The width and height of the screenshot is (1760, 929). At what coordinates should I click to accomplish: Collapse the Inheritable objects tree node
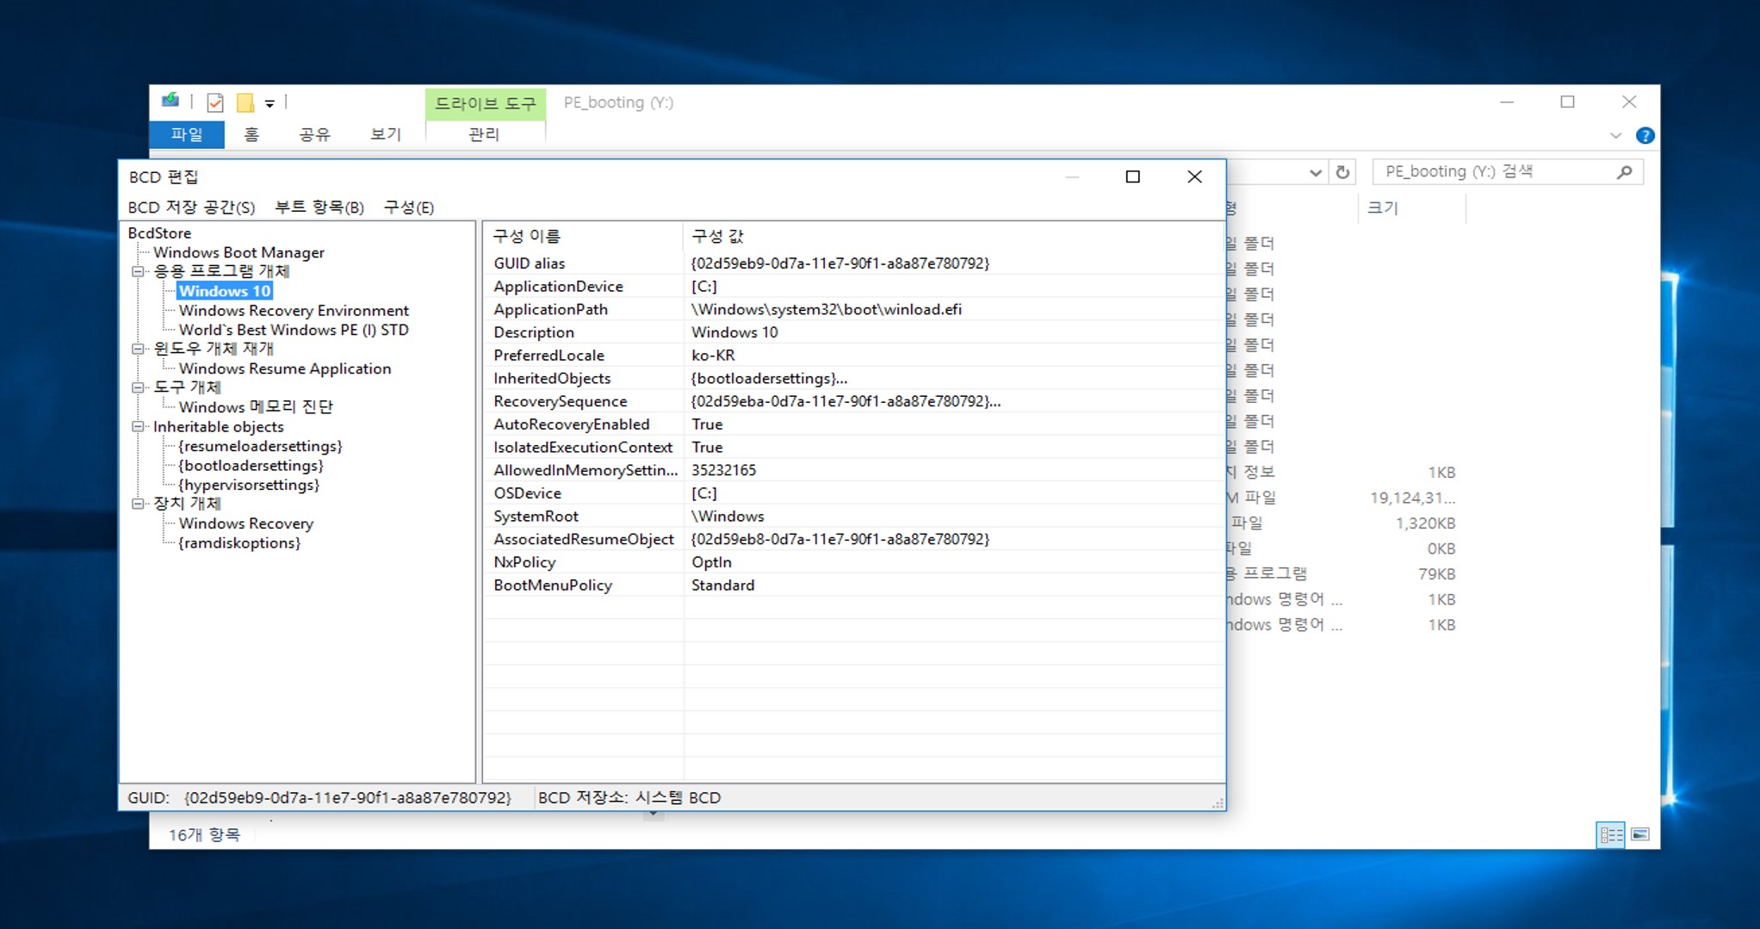[138, 426]
